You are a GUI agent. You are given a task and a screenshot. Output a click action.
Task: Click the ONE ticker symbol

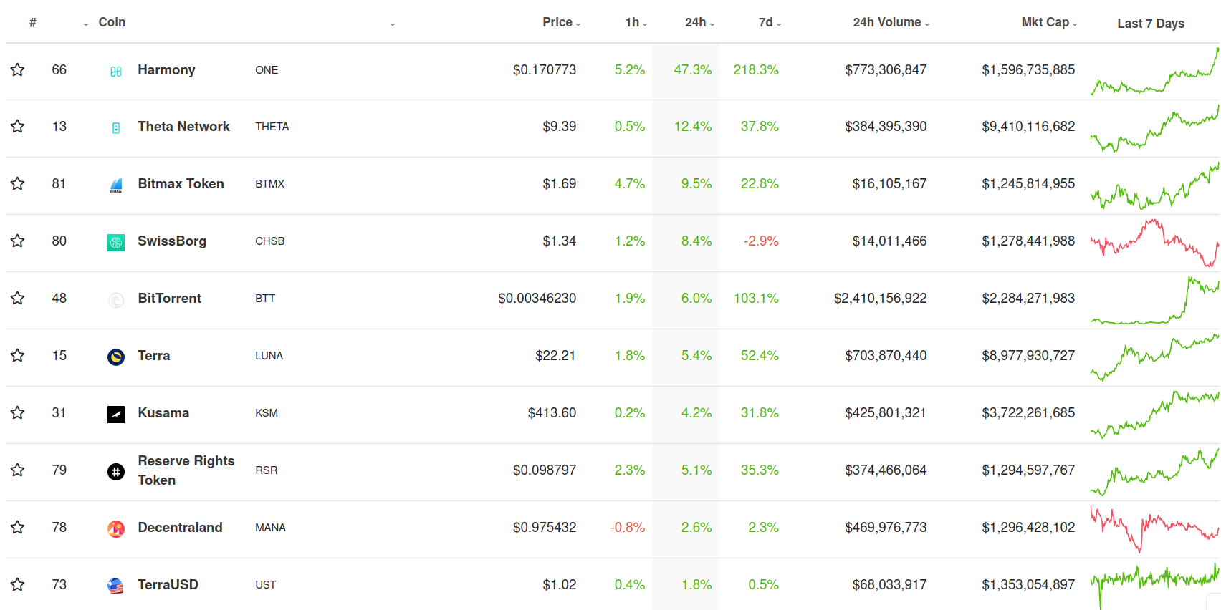(267, 69)
